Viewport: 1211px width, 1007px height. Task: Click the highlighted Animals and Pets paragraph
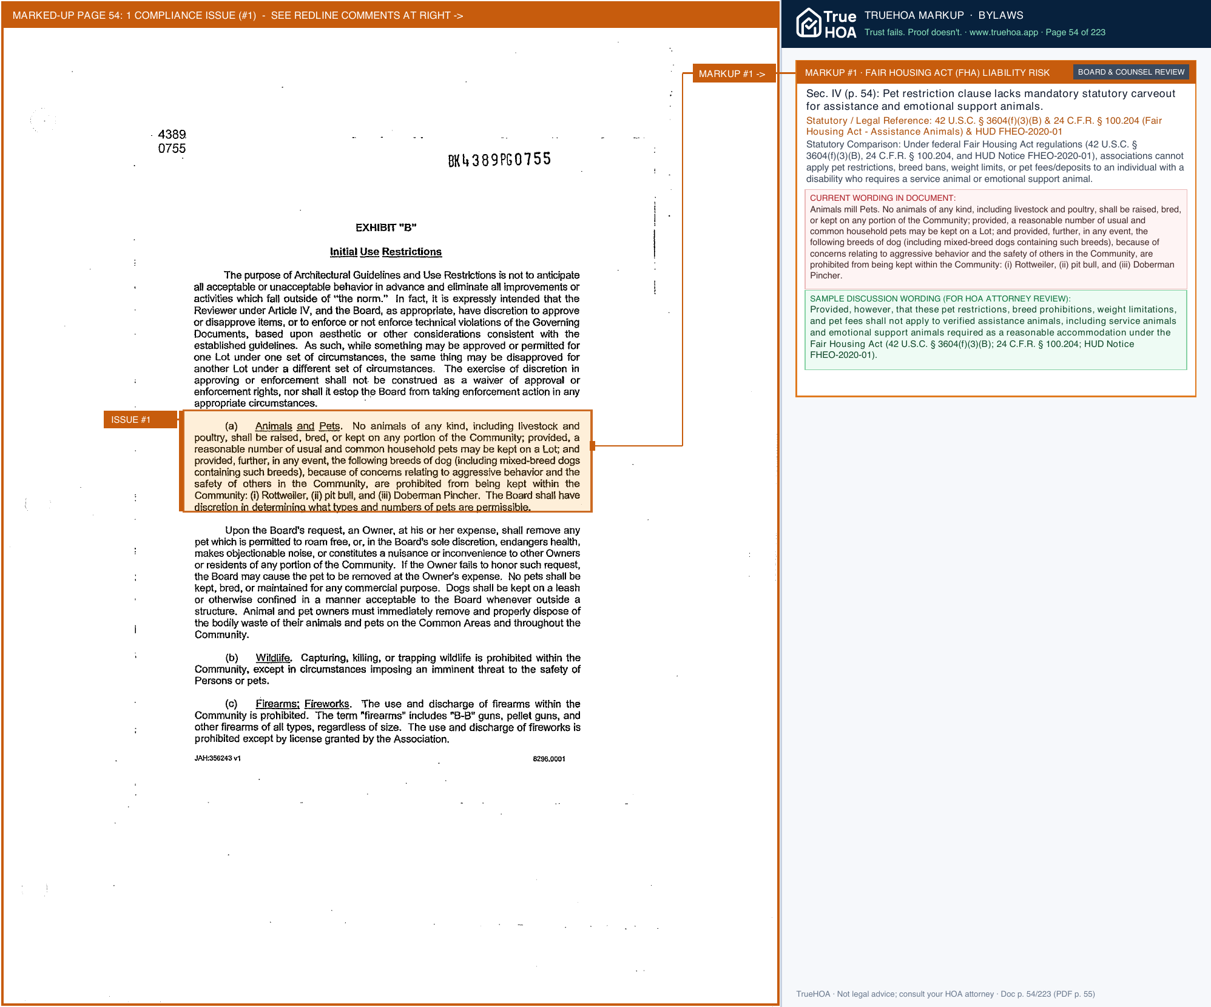[386, 461]
